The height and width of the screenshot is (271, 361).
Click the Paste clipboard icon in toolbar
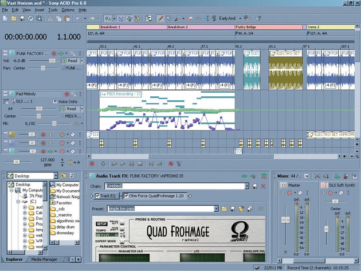(x=67, y=18)
